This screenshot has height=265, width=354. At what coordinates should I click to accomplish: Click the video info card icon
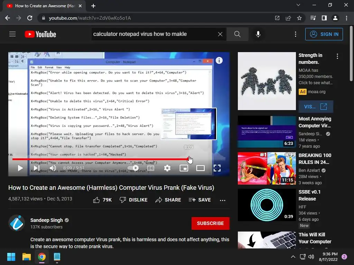coord(219,60)
